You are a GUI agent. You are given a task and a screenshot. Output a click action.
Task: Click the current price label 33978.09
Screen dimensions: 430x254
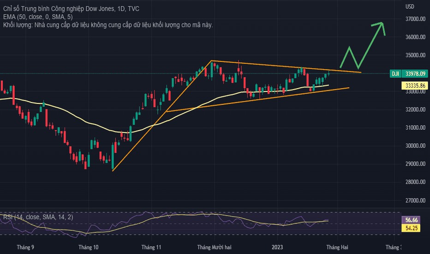click(x=415, y=73)
